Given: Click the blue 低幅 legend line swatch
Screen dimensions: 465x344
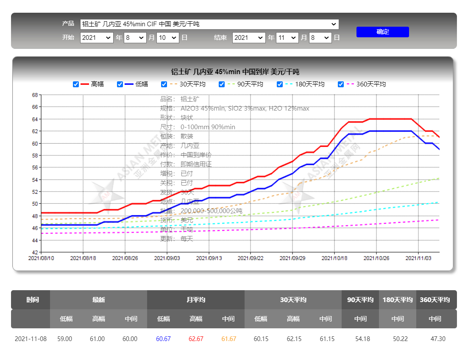Looking at the screenshot, I should 129,84.
